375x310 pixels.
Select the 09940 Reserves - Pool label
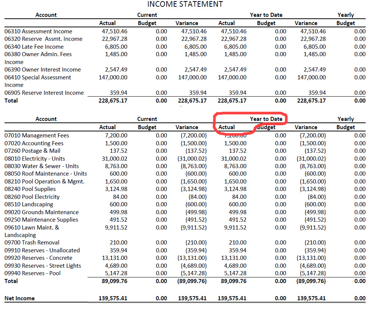tap(32, 273)
